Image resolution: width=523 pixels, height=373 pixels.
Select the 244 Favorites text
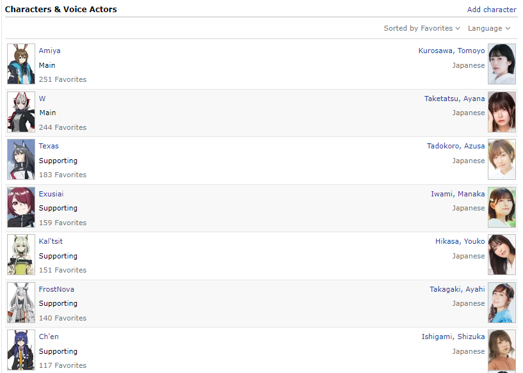pos(63,127)
